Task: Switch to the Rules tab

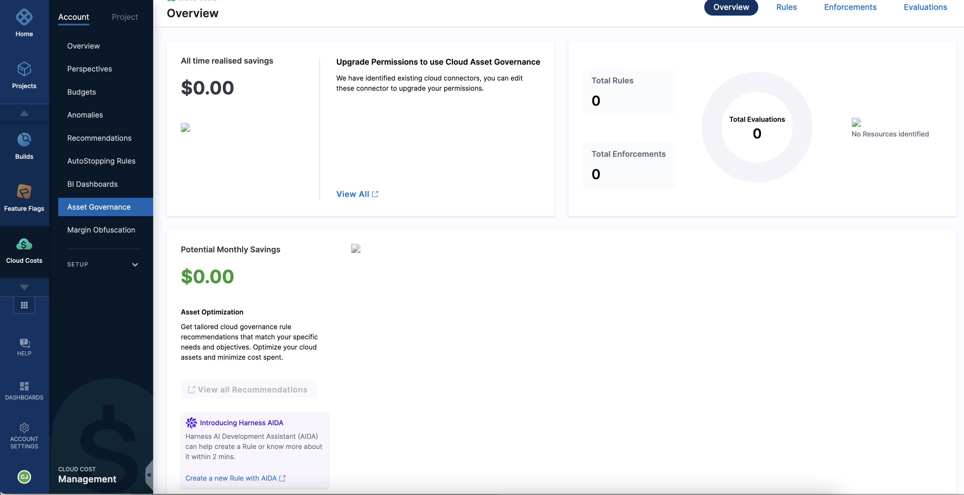Action: tap(786, 7)
